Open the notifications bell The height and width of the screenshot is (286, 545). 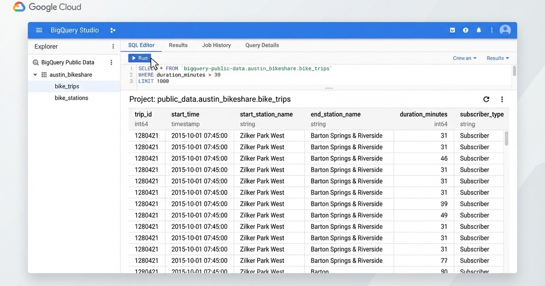pyautogui.click(x=479, y=30)
